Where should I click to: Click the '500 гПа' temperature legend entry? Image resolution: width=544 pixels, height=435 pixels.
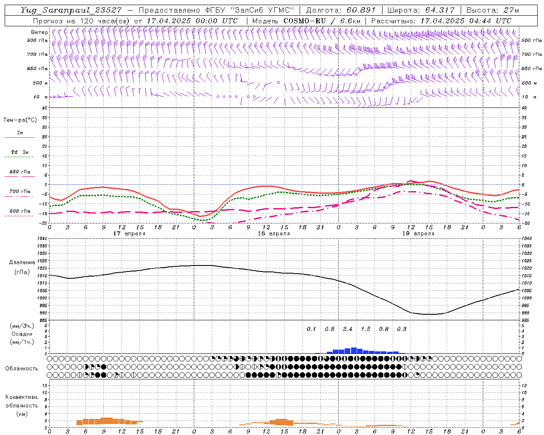[x=20, y=211]
